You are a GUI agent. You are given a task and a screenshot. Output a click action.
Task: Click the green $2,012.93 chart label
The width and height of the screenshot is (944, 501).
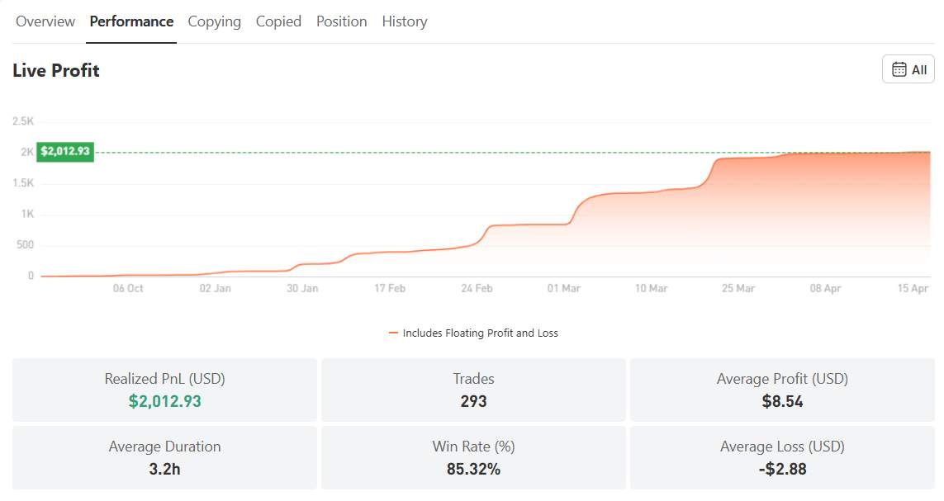pos(64,152)
